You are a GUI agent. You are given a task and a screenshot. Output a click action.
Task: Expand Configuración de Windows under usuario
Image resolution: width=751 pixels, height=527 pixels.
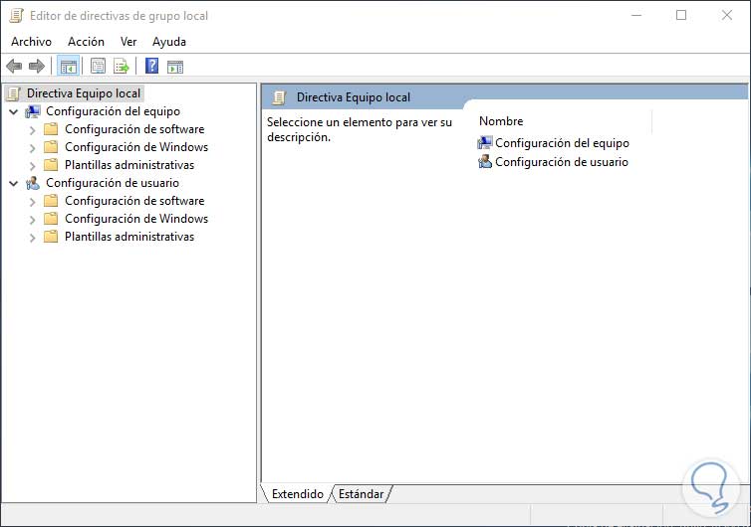(32, 220)
